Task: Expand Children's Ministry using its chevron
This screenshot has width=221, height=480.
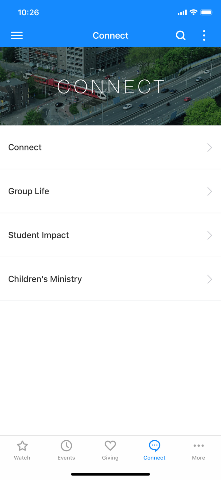Action: [x=210, y=279]
